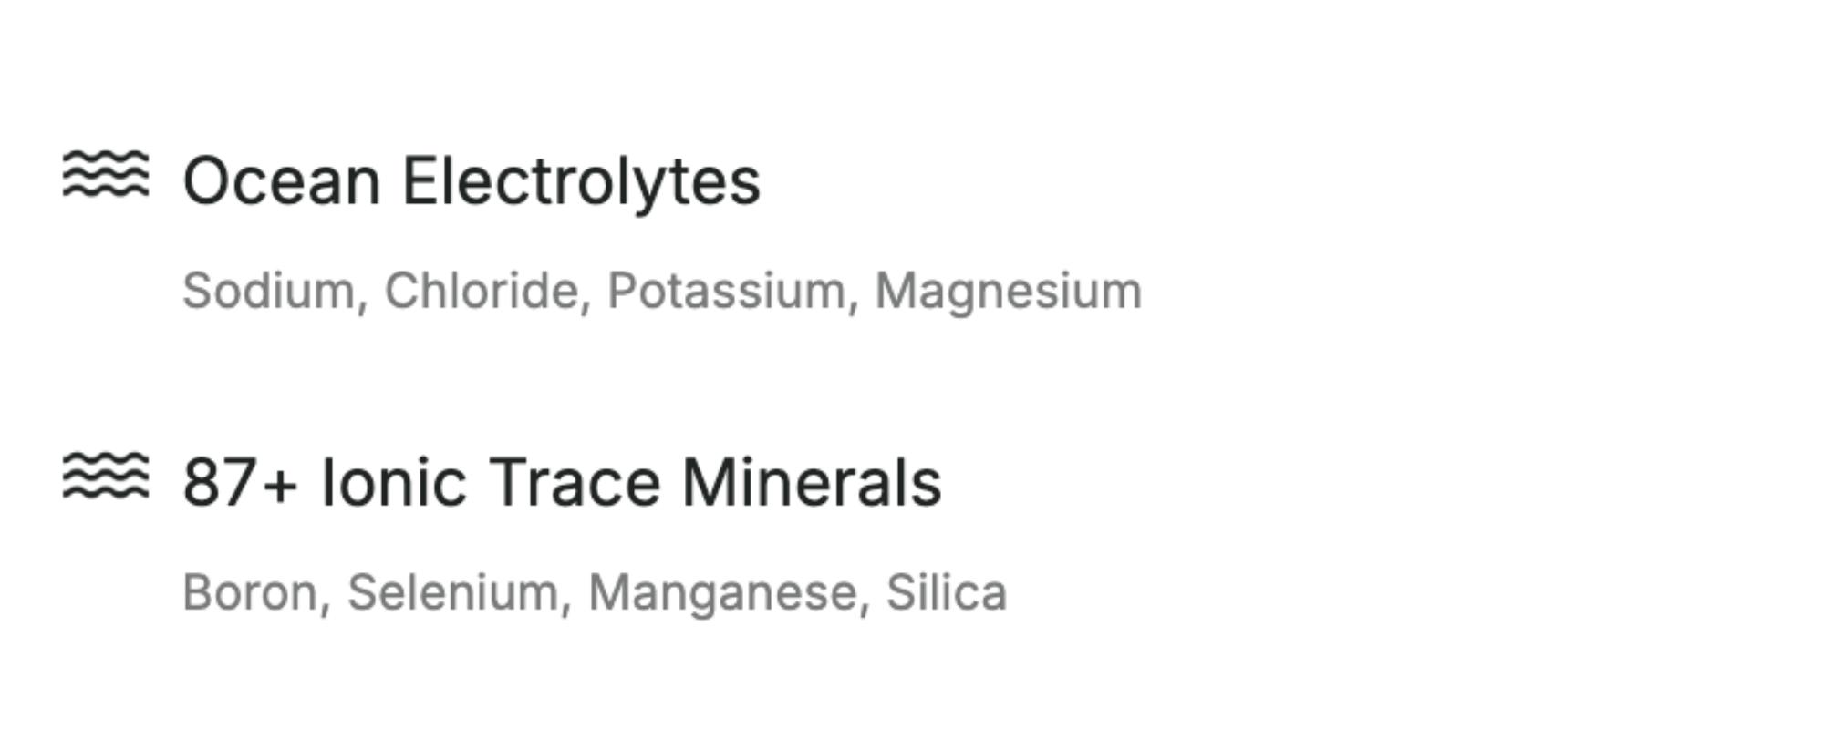Click the word Magnesium
The image size is (1824, 729).
click(1008, 291)
